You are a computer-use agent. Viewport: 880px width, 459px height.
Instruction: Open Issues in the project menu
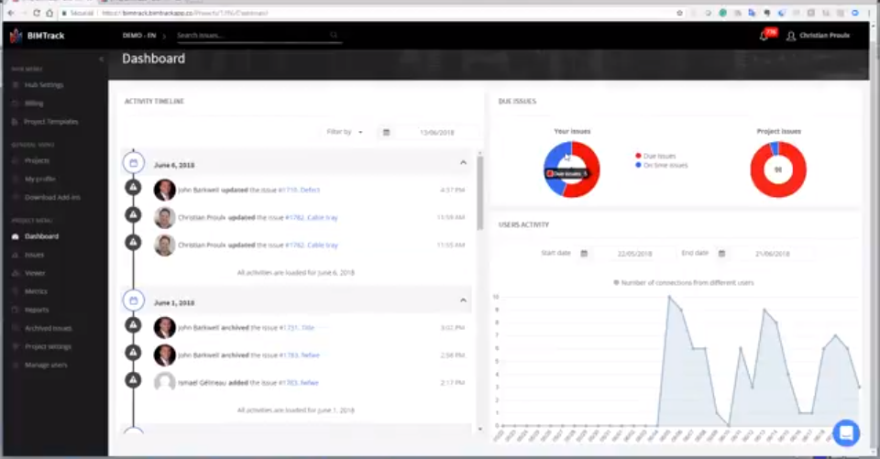point(34,255)
